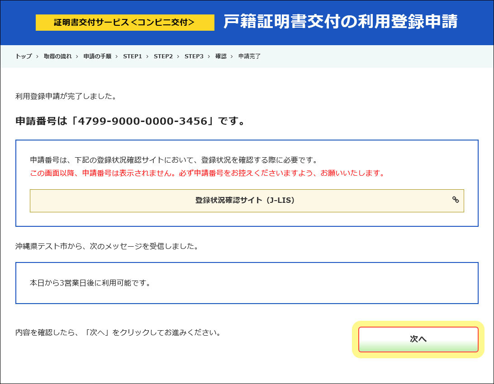This screenshot has height=384, width=494.
Task: Go to トップ in the breadcrumb
Action: (24, 56)
